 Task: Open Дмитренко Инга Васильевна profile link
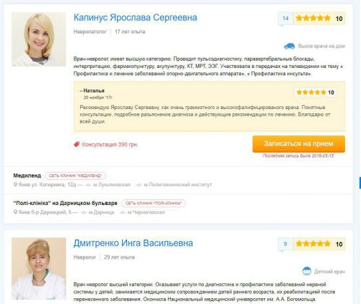(133, 243)
